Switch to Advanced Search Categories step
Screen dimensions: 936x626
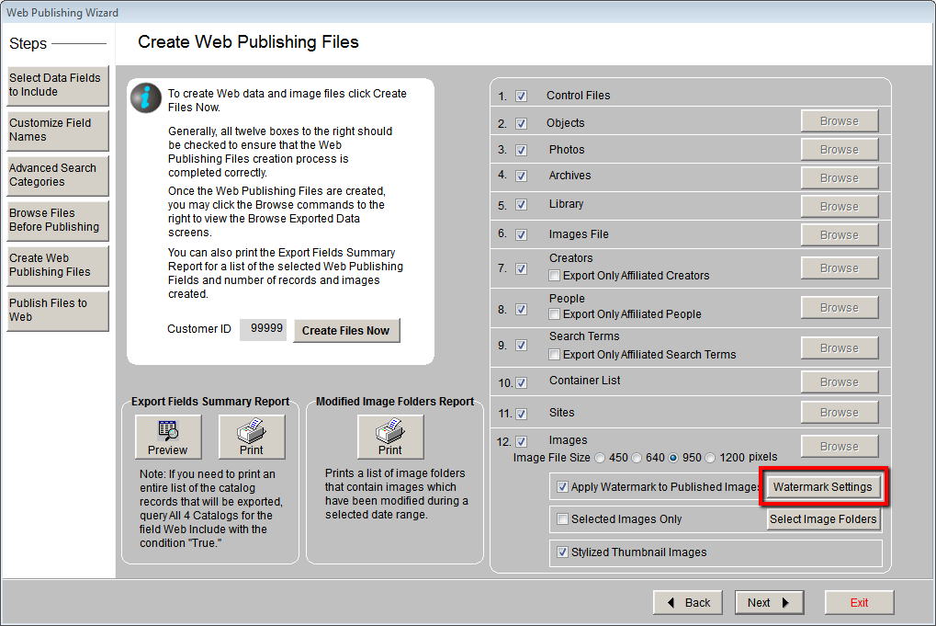click(x=57, y=176)
